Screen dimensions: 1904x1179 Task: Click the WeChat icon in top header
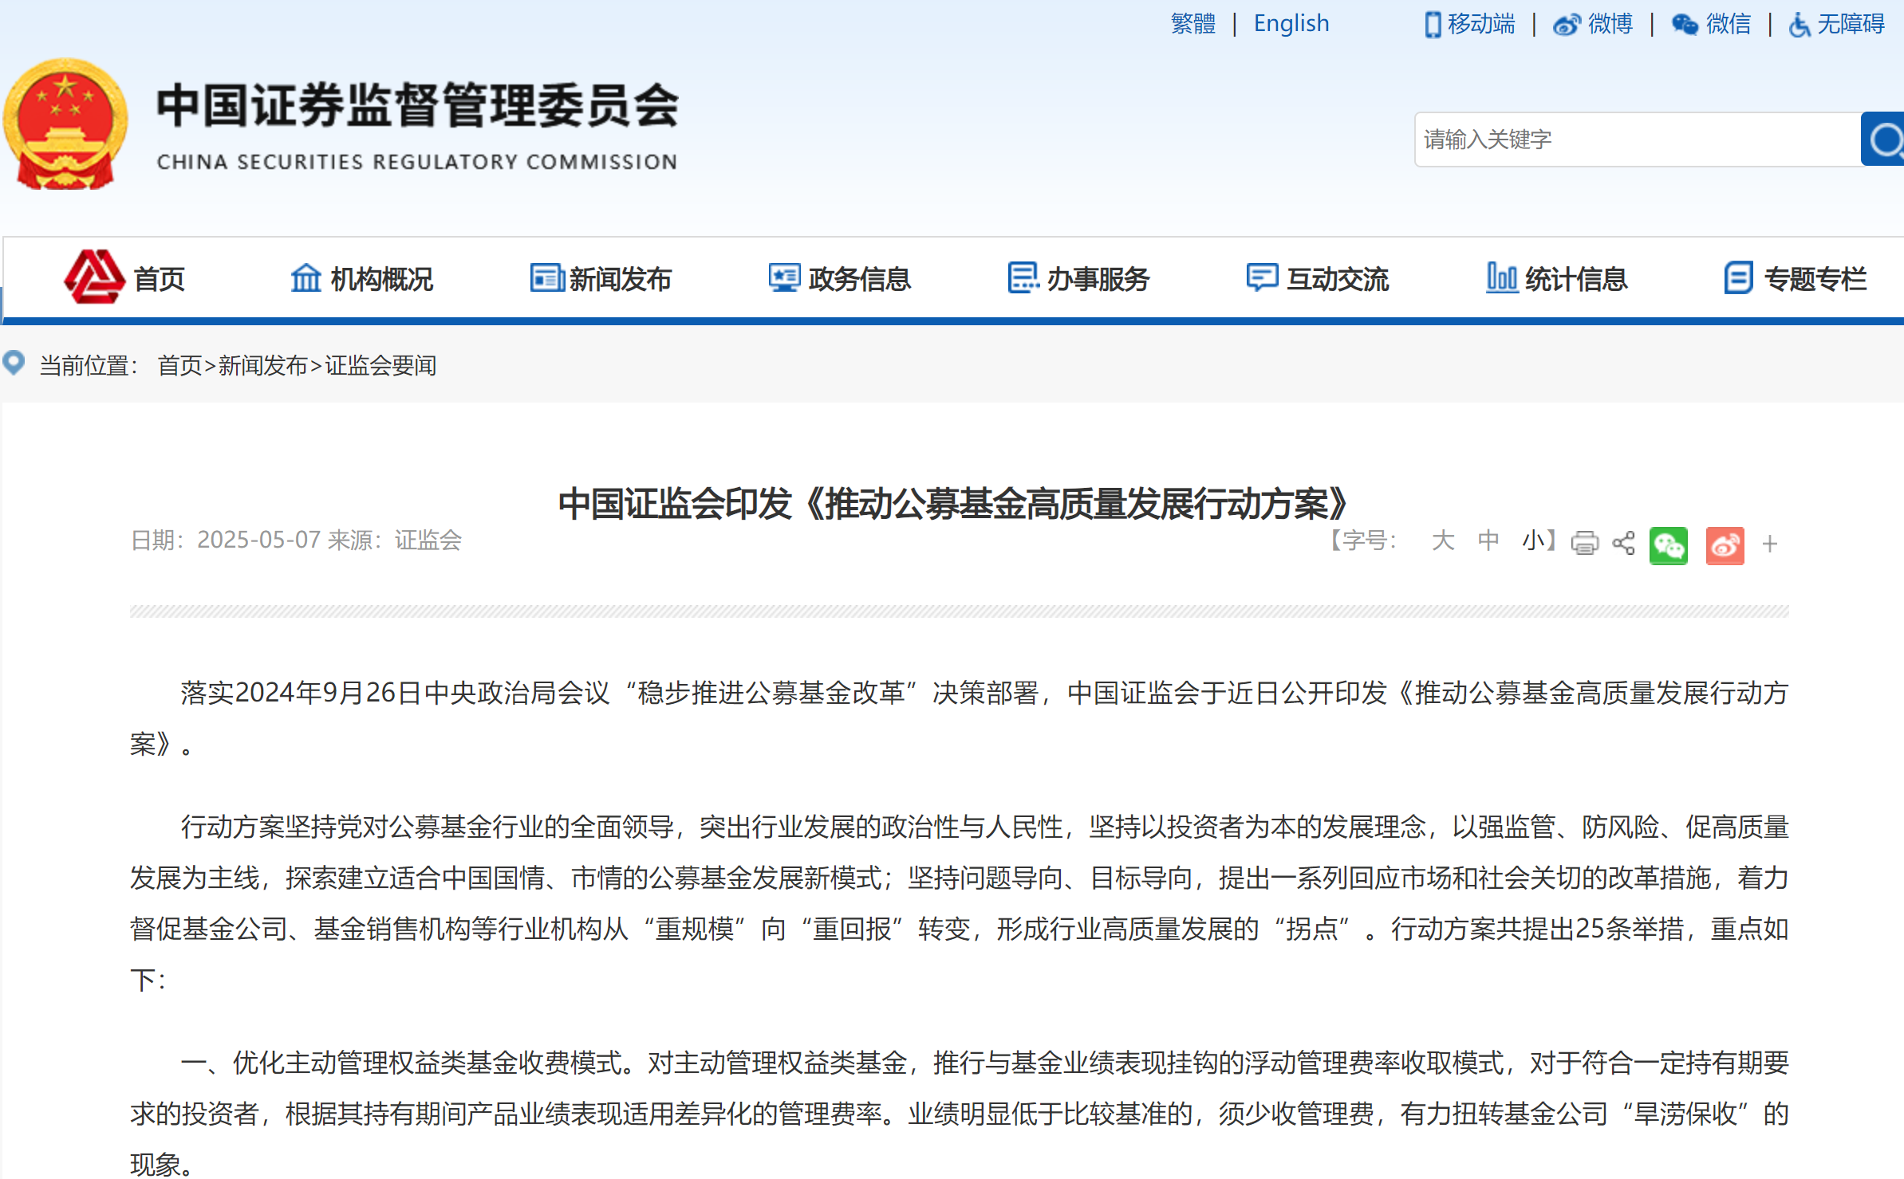point(1685,25)
